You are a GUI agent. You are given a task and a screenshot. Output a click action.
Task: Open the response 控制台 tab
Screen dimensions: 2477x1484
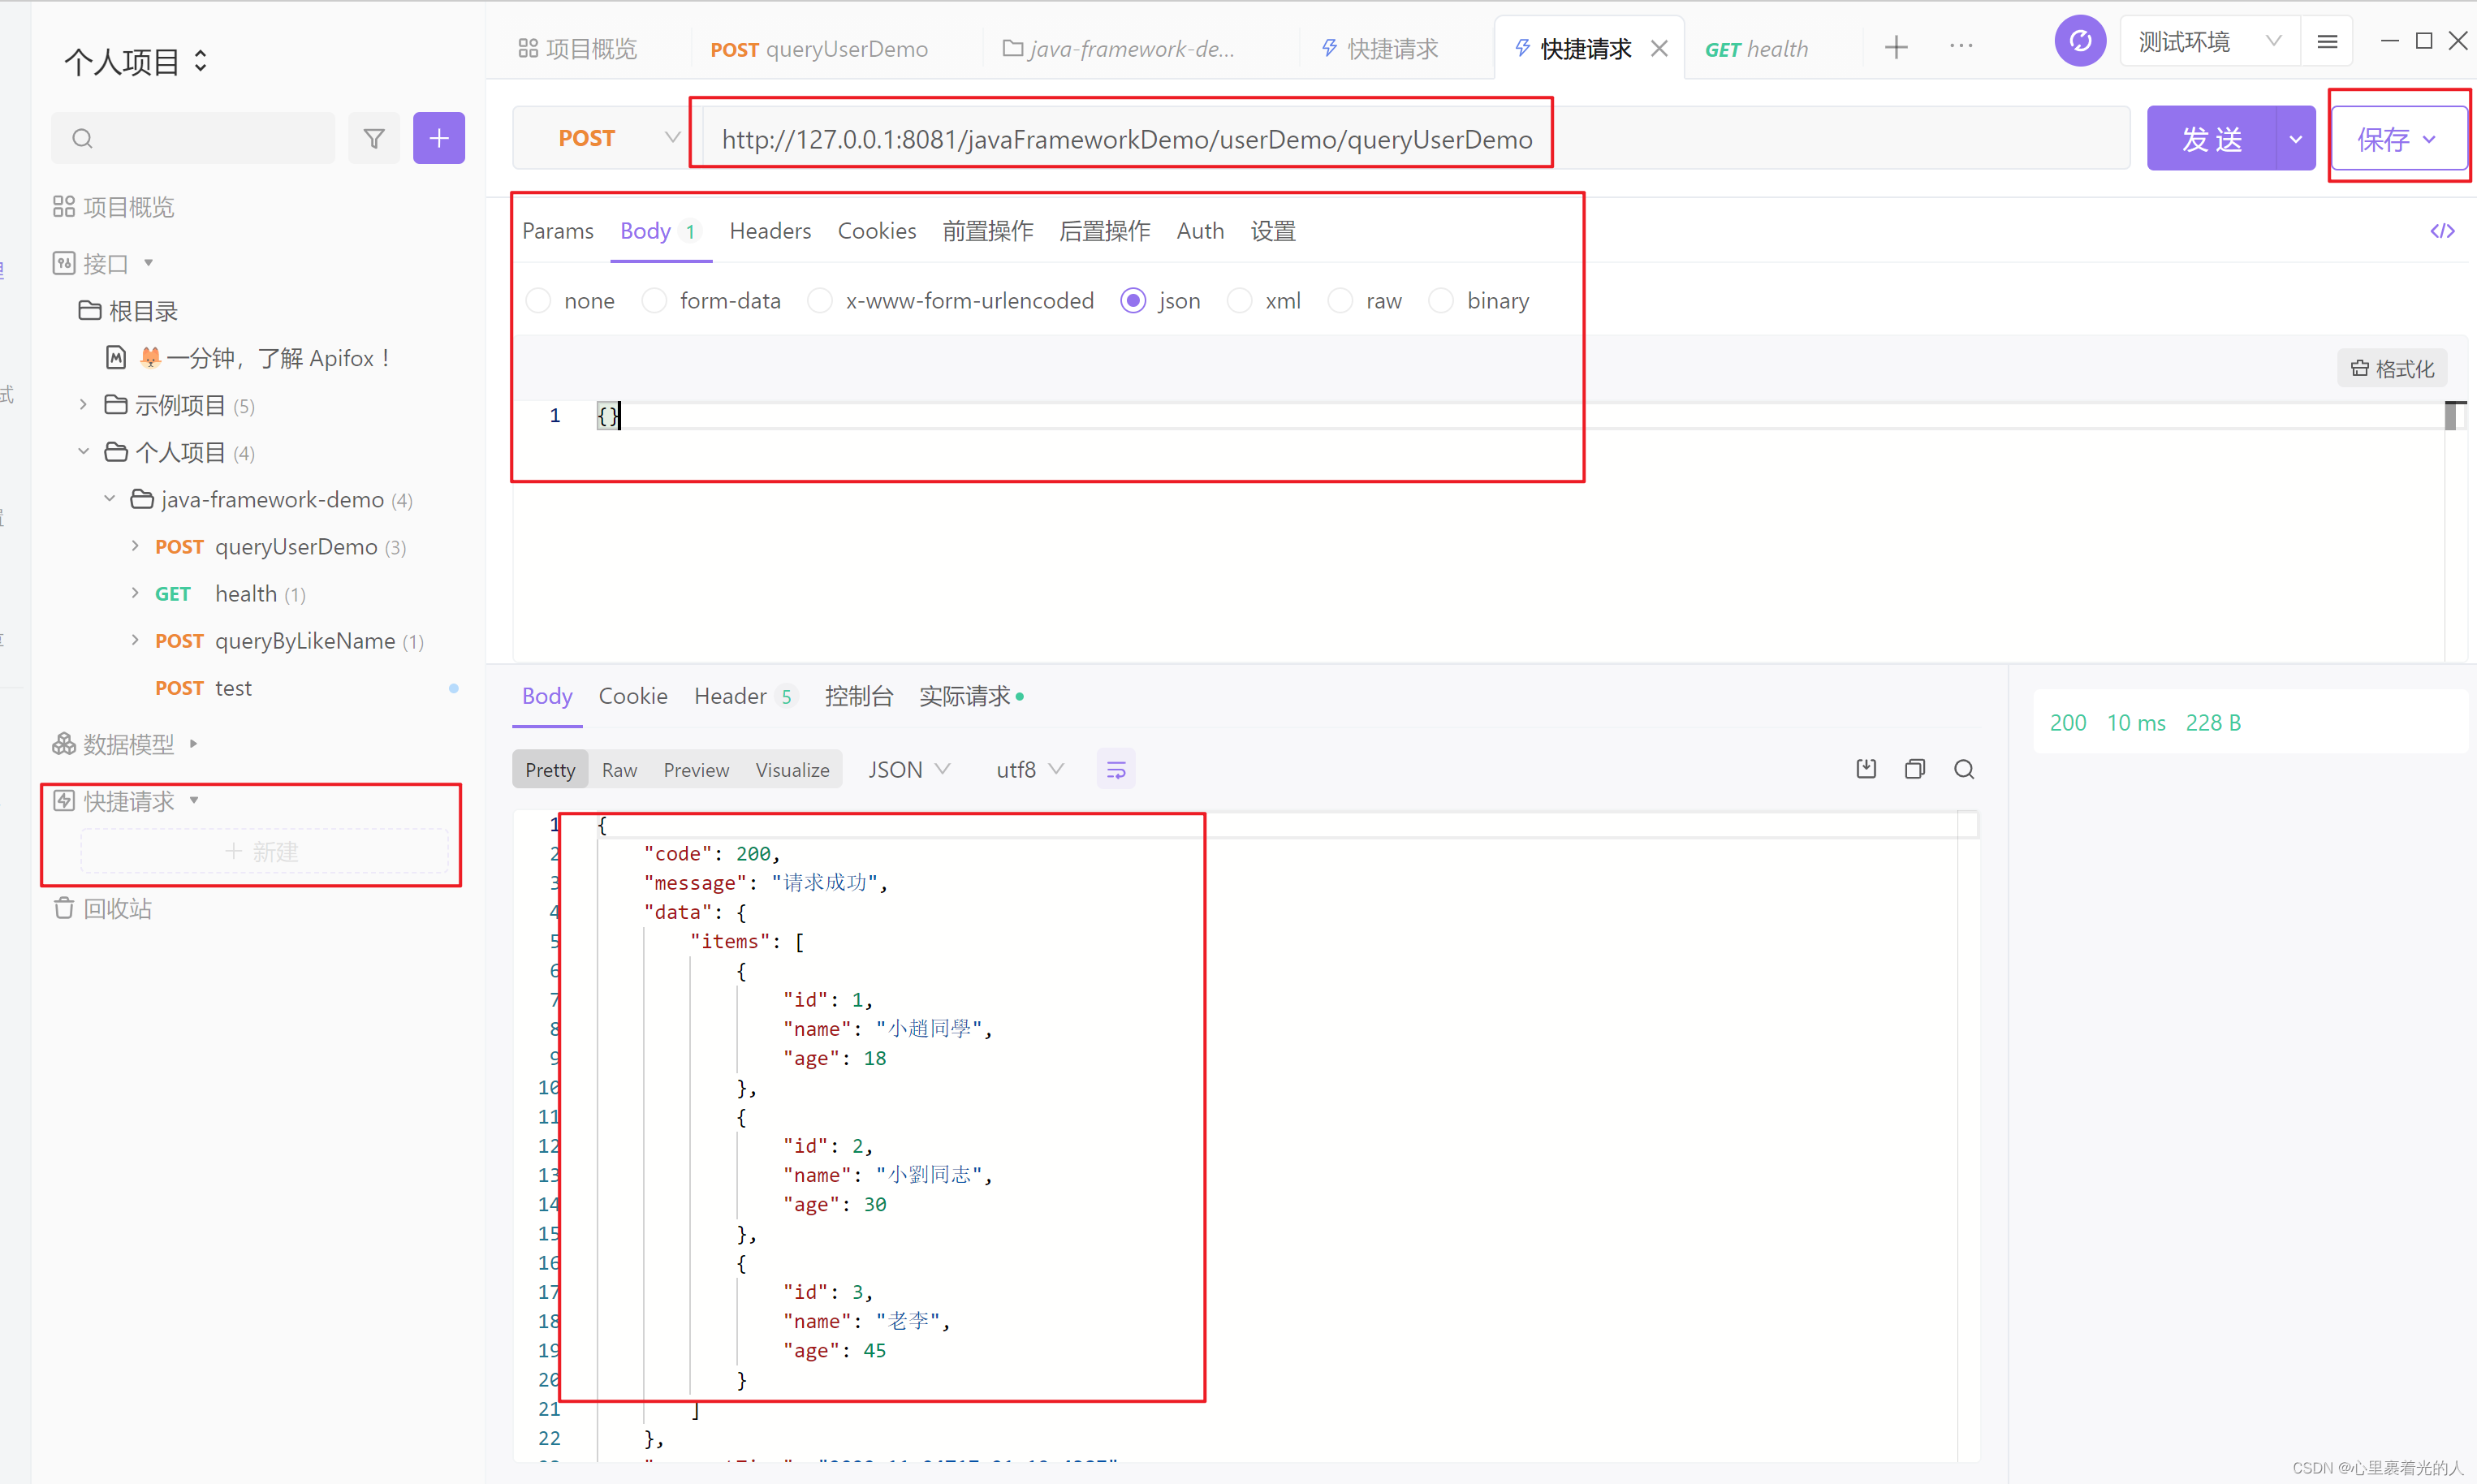tap(858, 696)
